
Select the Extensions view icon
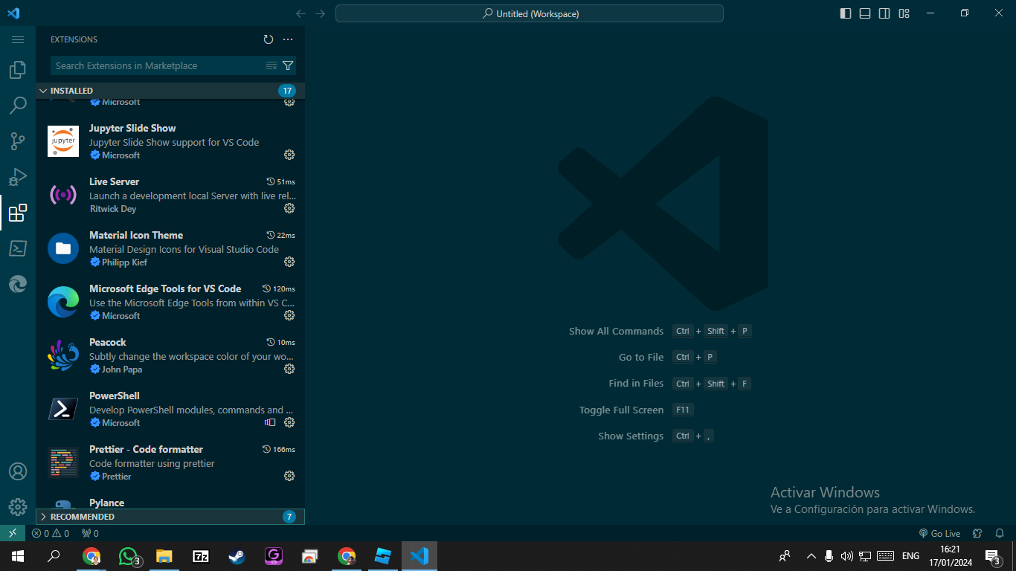[18, 213]
